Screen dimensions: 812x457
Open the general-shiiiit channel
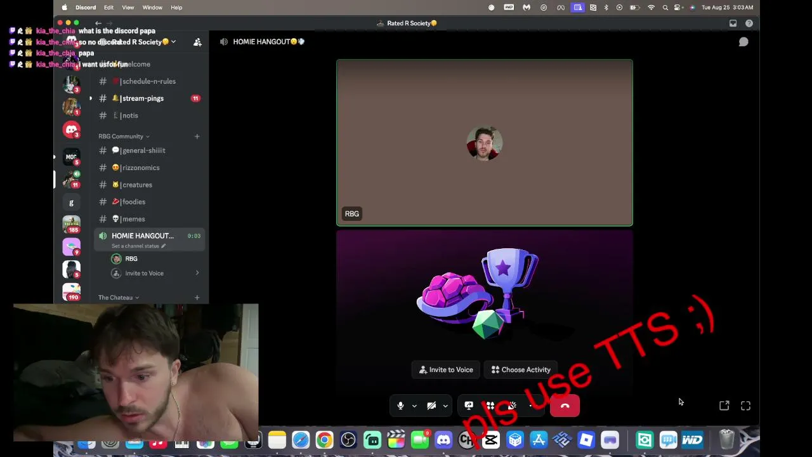[x=150, y=150]
